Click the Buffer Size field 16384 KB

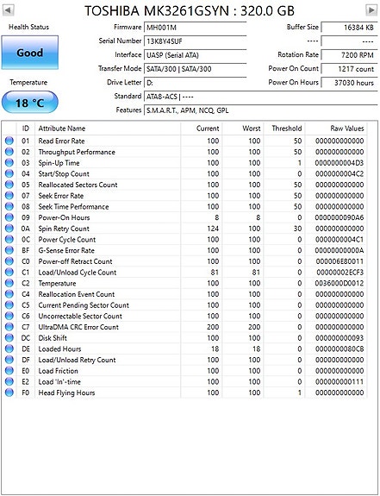(x=349, y=28)
